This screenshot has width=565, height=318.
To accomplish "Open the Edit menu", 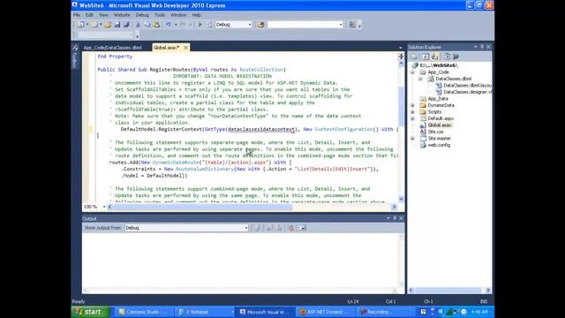I will tap(89, 15).
